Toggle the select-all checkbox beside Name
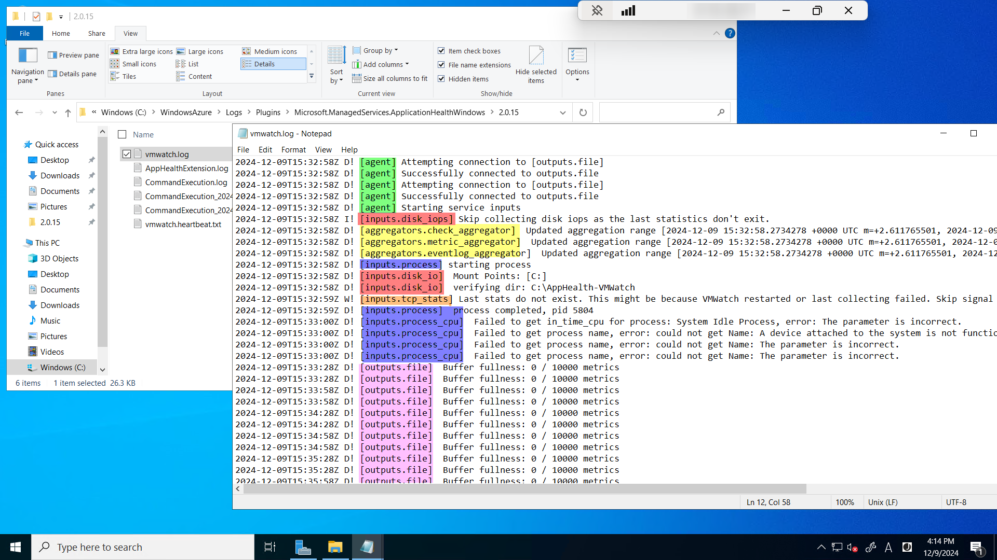Screen dimensions: 997x560 (122, 135)
